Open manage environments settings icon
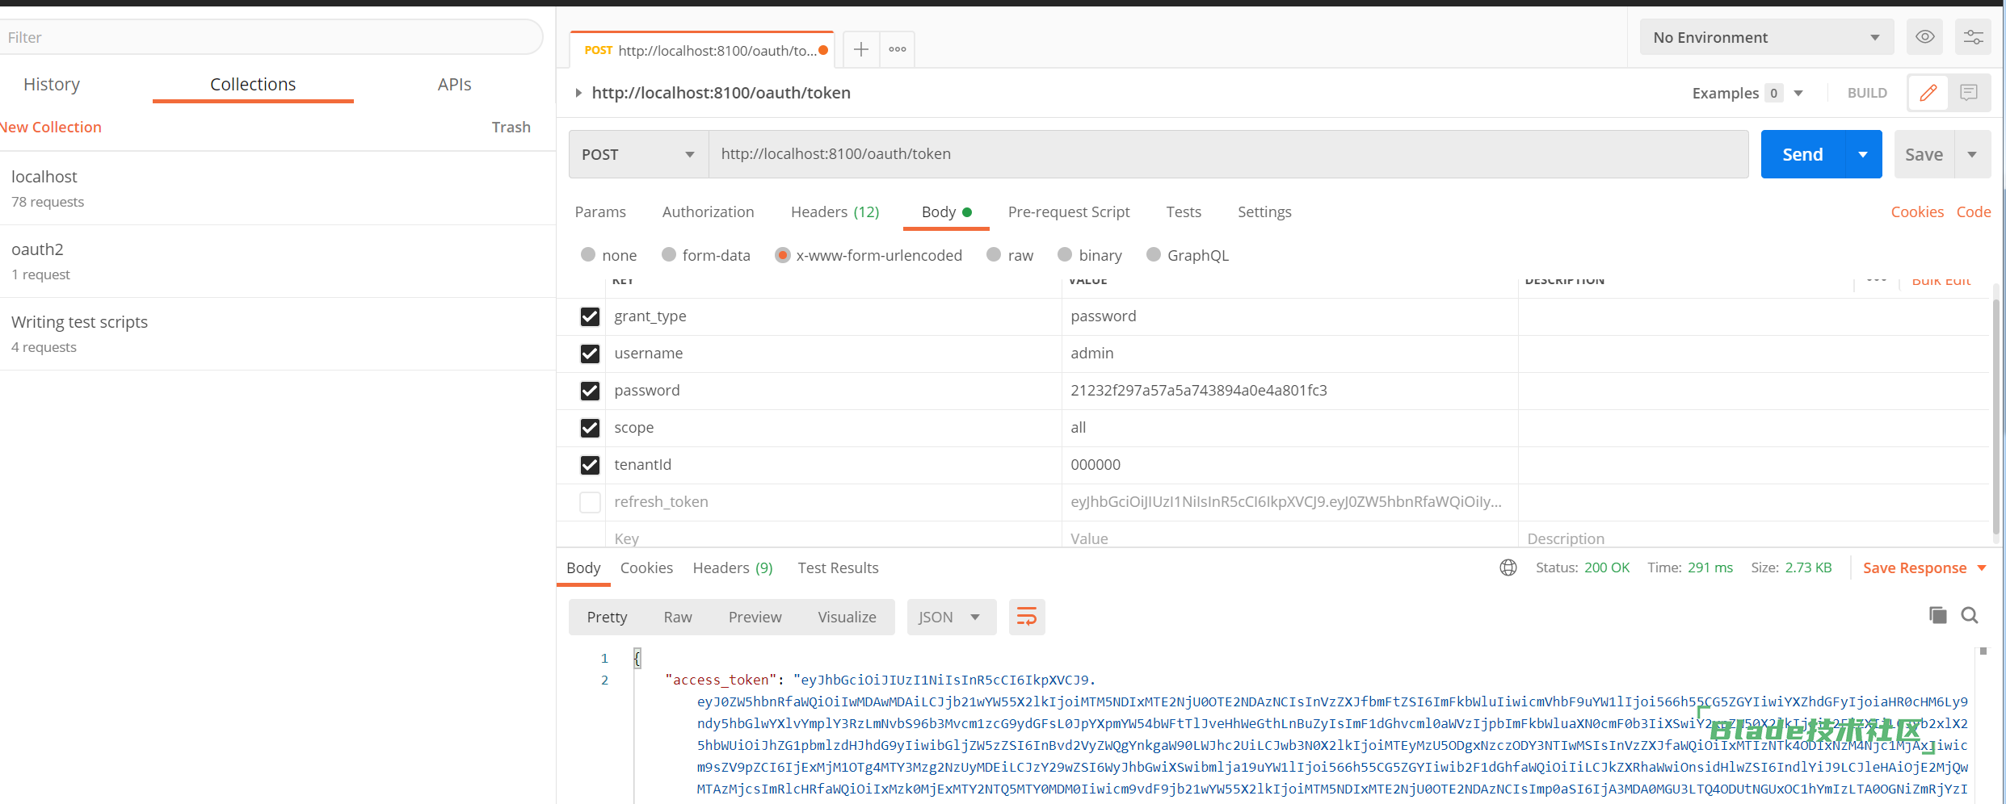 coord(1973,37)
